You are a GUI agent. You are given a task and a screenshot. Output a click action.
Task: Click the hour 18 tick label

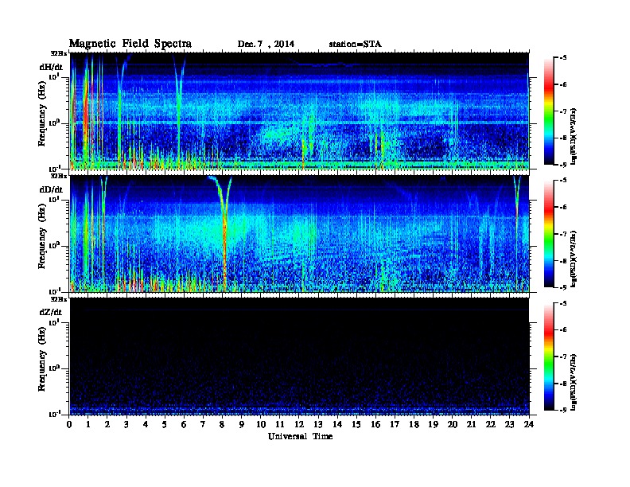414,424
